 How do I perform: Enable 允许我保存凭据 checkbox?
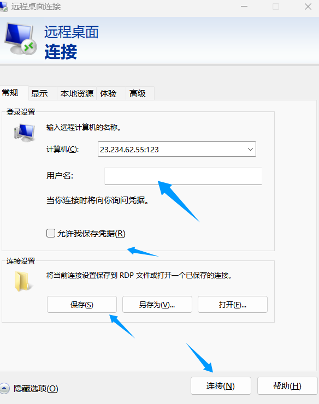(51, 233)
